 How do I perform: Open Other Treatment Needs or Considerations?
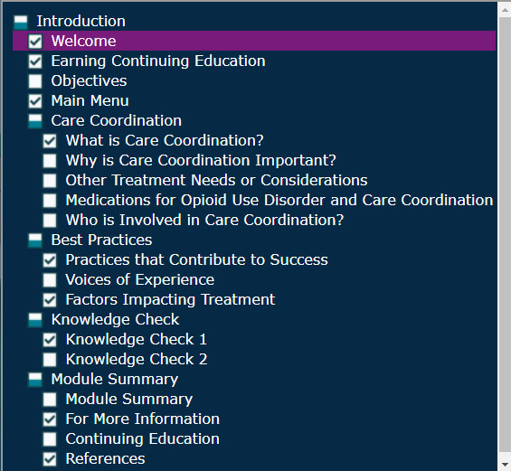[x=216, y=181]
